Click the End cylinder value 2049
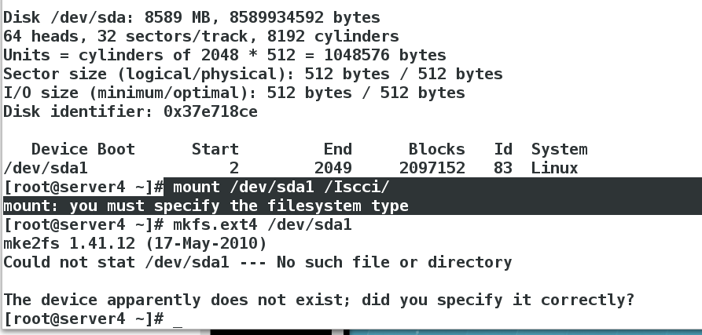 (333, 169)
